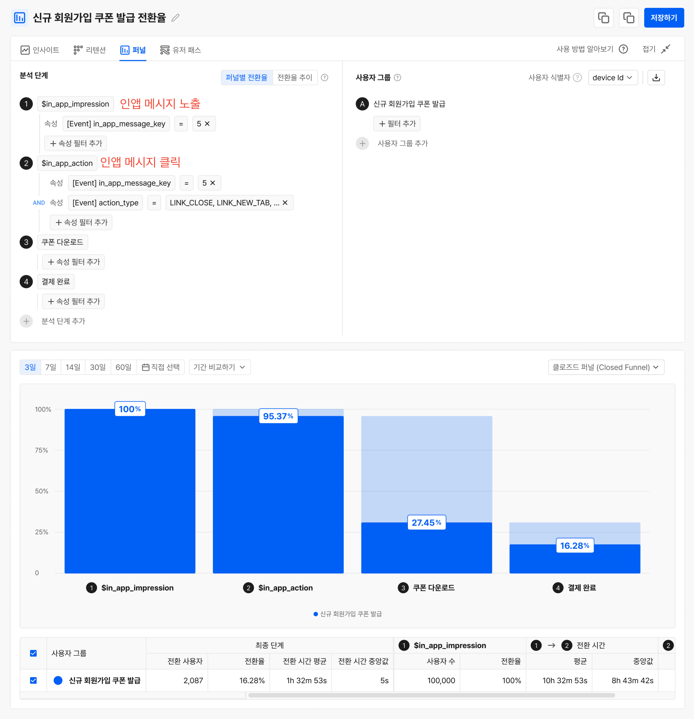This screenshot has height=719, width=694.
Task: Click the help icon next to 사용자 그룹
Action: tap(398, 77)
